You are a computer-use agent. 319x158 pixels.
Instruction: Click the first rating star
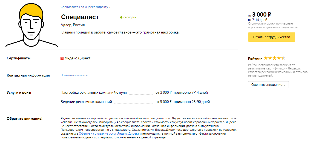click(x=266, y=58)
